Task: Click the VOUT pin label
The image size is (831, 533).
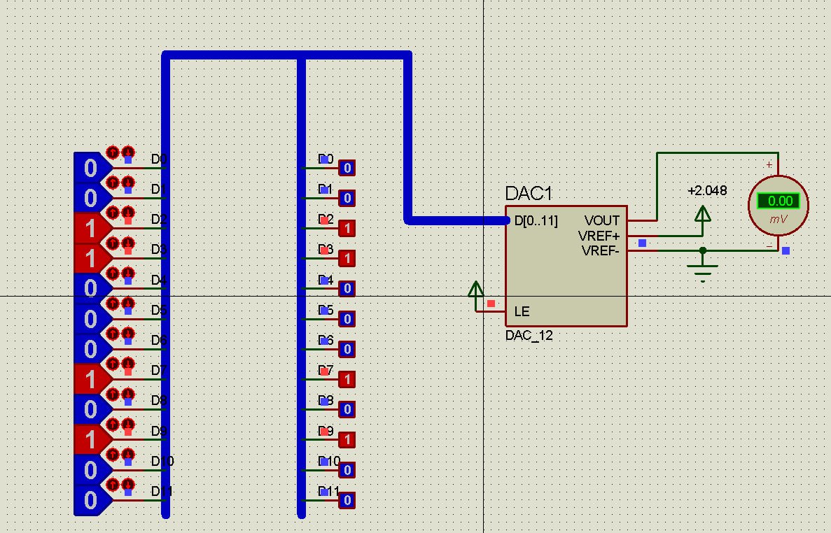Action: pyautogui.click(x=601, y=220)
